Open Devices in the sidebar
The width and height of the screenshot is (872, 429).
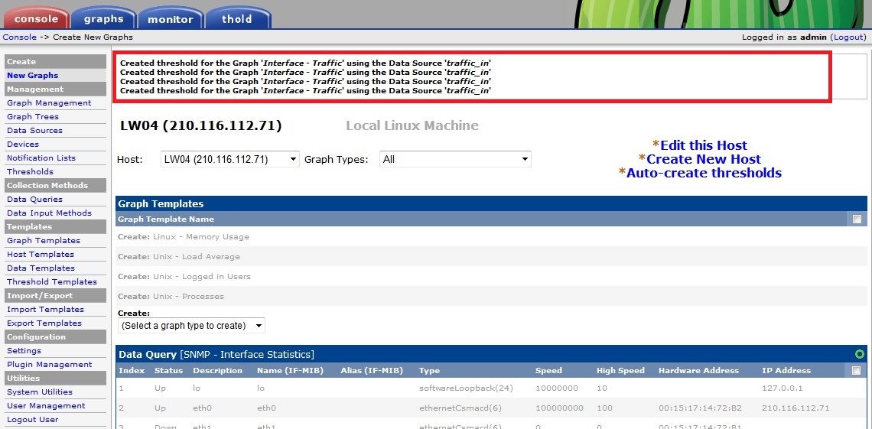(x=23, y=144)
